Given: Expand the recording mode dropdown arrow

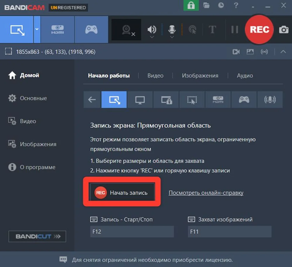Looking at the screenshot, I should pyautogui.click(x=36, y=29).
